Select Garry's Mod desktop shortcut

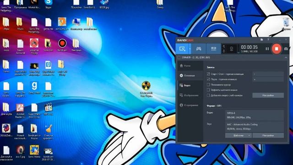34,88
